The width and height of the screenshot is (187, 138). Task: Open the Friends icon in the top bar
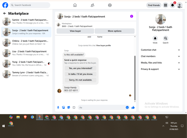pyautogui.click(x=92, y=5)
